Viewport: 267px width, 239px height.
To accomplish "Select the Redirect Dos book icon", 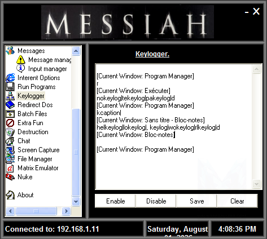I will 10,105.
